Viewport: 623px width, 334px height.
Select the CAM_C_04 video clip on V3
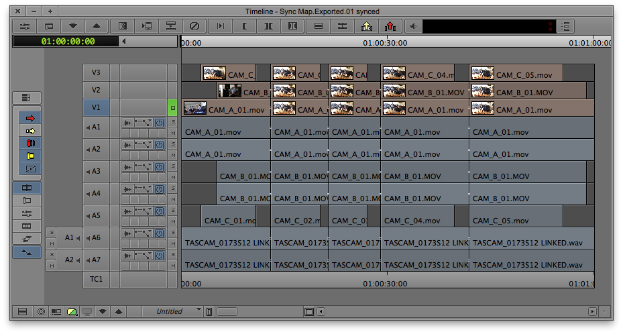pos(418,73)
